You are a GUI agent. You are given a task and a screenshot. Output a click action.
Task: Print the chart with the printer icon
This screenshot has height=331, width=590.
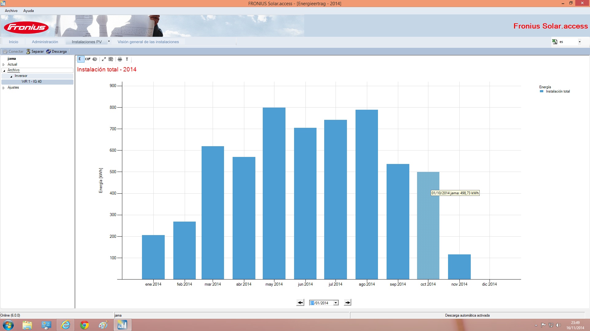point(120,59)
